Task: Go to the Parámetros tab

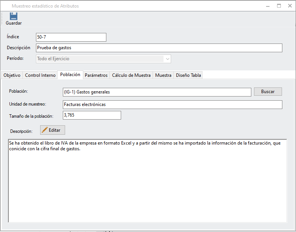Action: [96, 75]
